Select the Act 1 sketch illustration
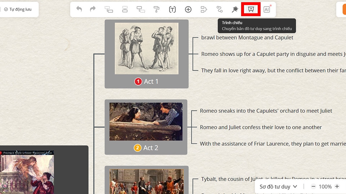The image size is (346, 194). point(147,48)
